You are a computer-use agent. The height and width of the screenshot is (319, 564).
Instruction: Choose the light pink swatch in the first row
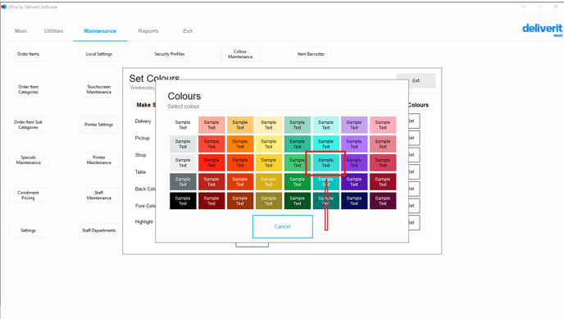pyautogui.click(x=383, y=125)
